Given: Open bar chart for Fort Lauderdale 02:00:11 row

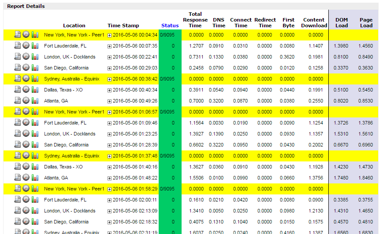Looking at the screenshot, I should pos(35,200).
